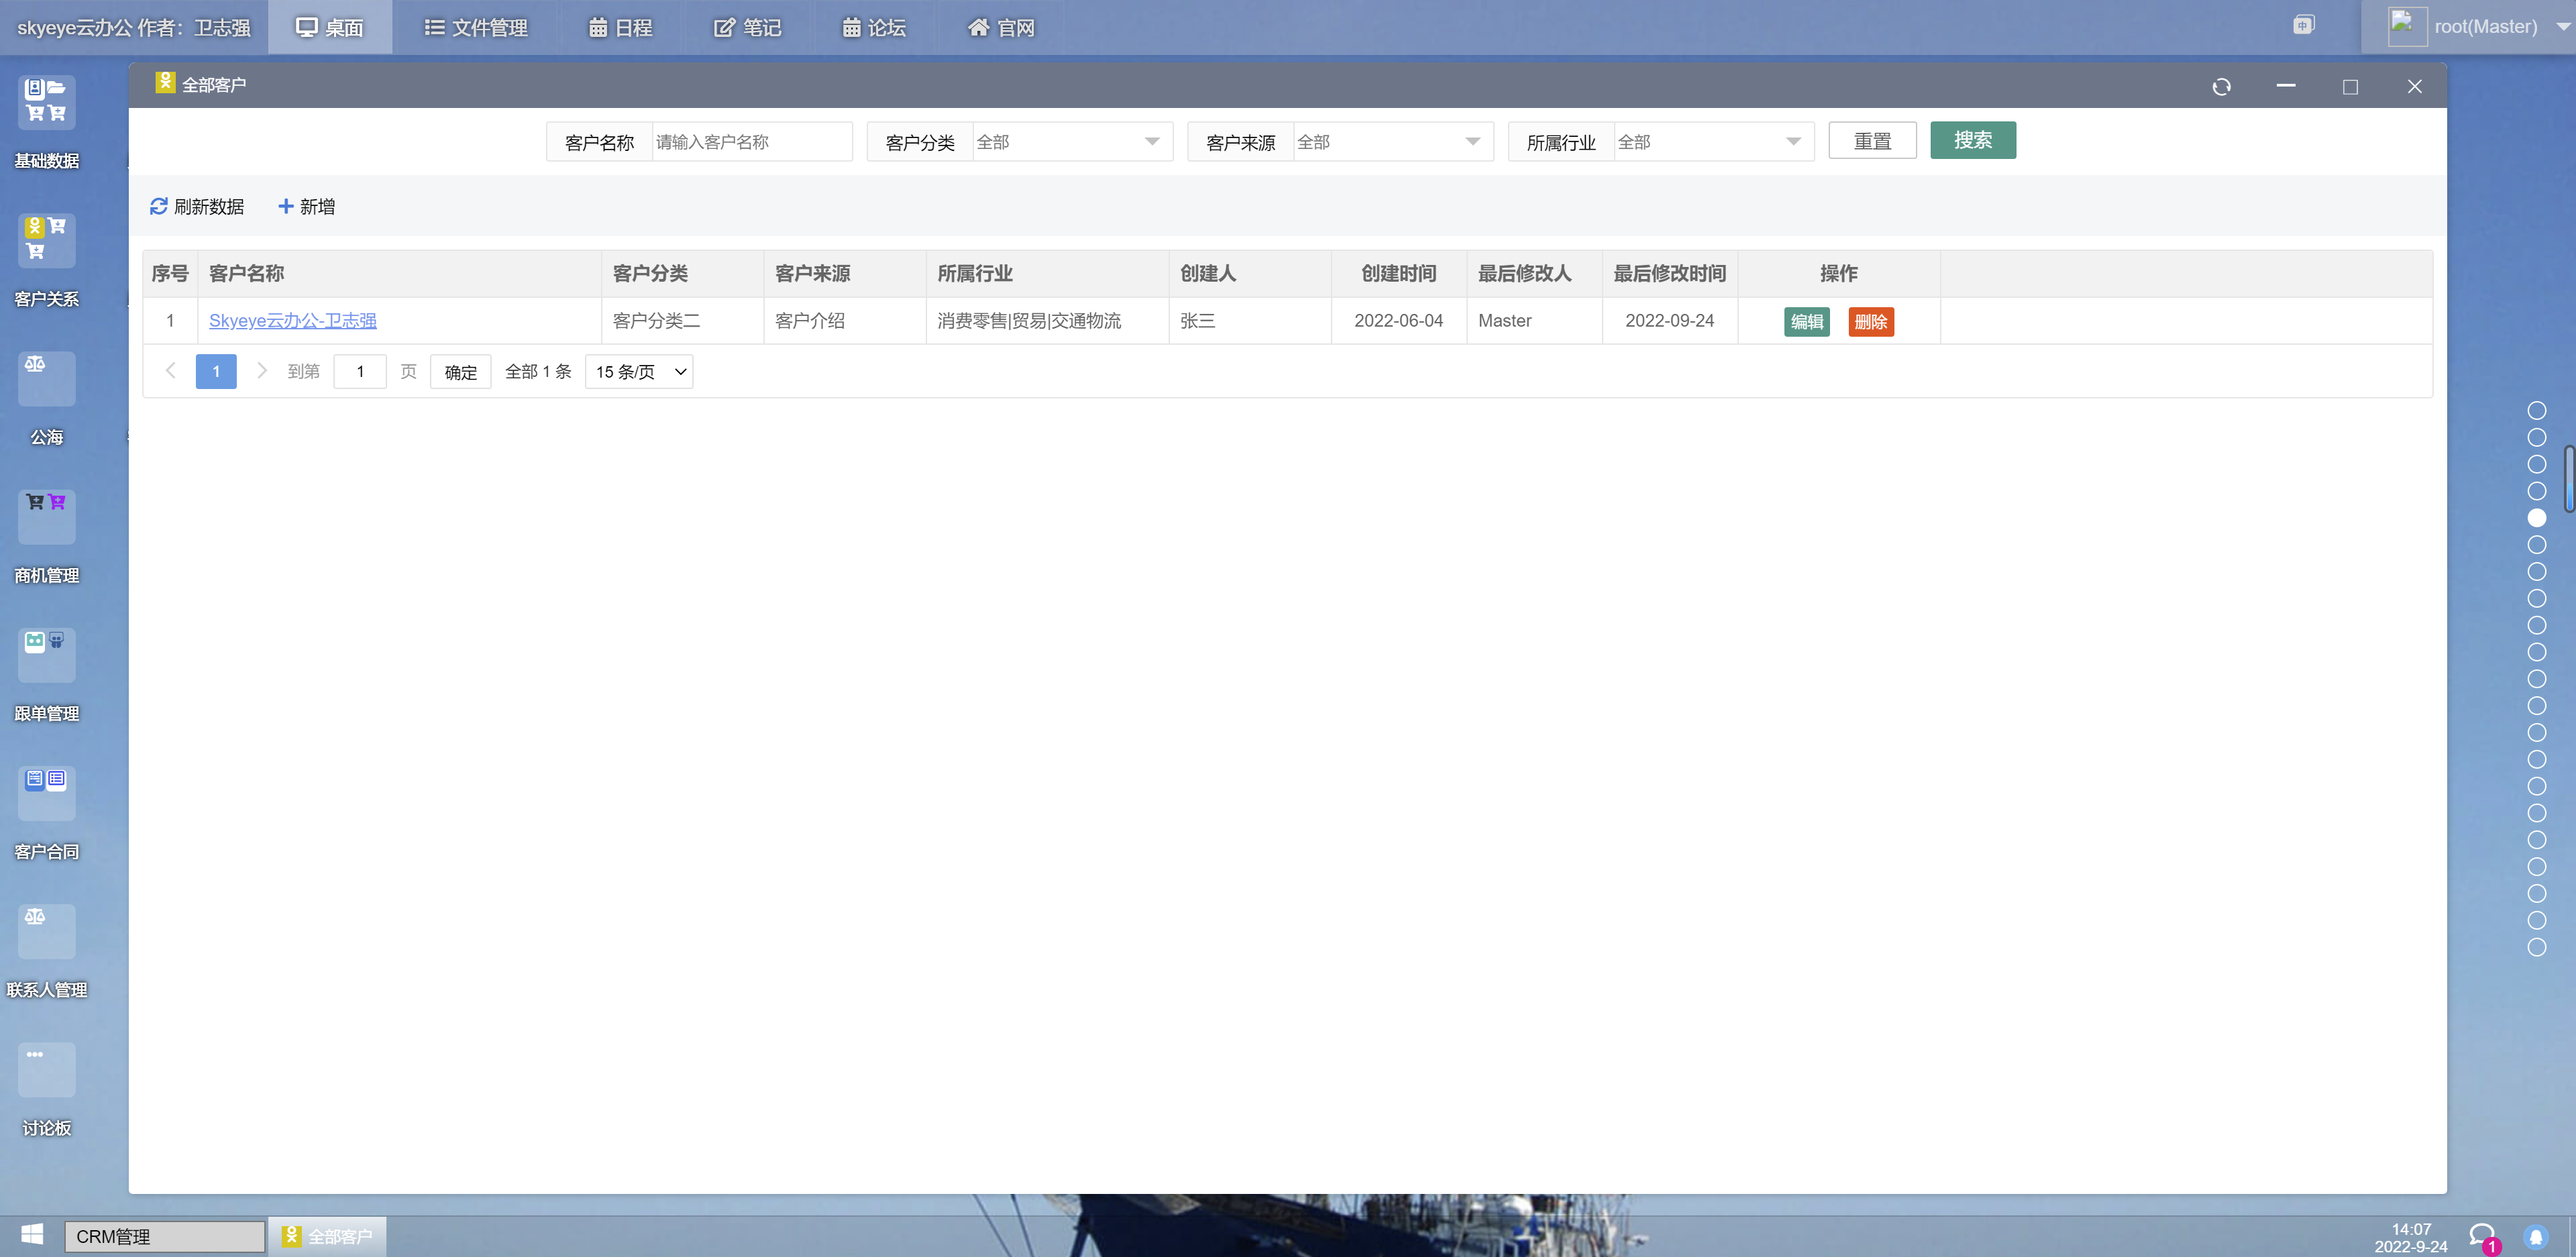Click the 新增 add button

pos(306,206)
